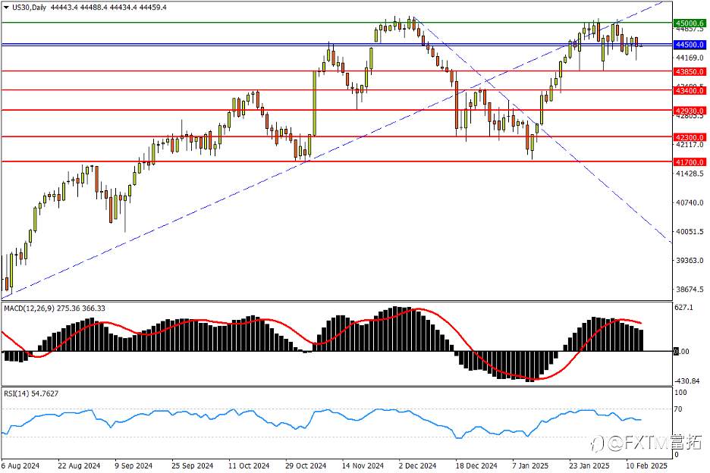Click the 9 Sep 2024 date label
Image resolution: width=710 pixels, height=473 pixels.
tap(134, 465)
